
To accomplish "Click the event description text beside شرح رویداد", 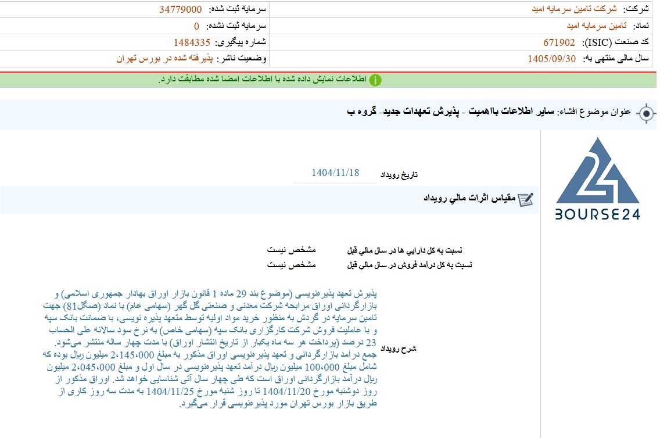I will (210, 349).
